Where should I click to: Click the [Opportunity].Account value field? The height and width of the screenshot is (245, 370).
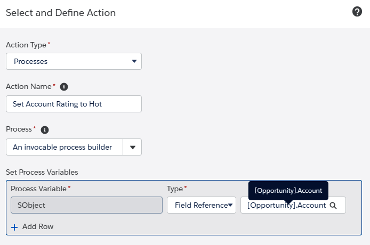293,205
